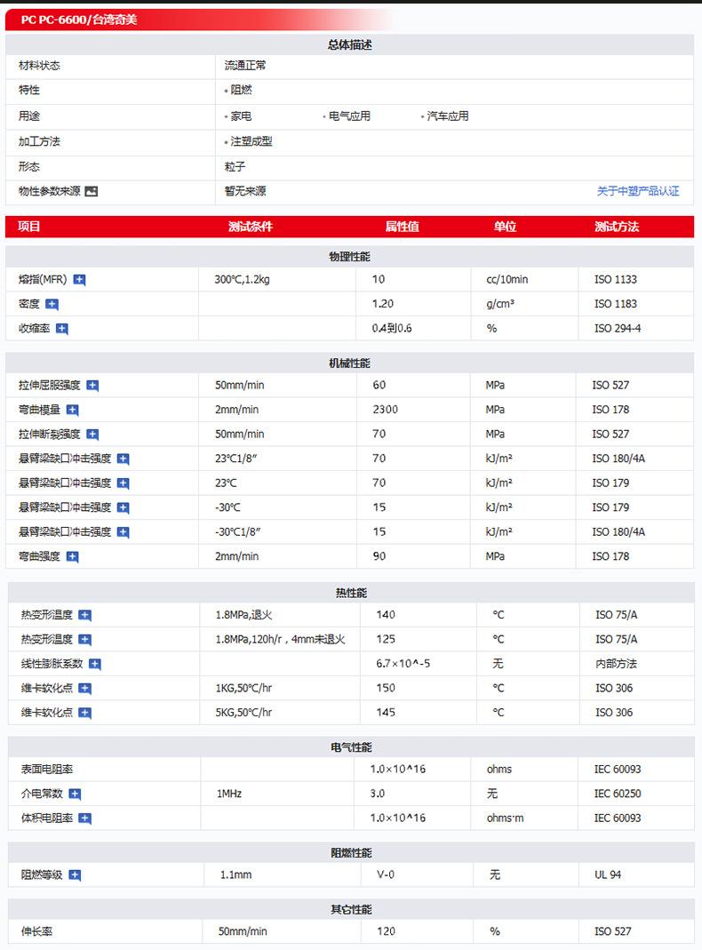Click the 1.8MPa,120h/r，4mm未退火 condition
The height and width of the screenshot is (950, 702).
coord(281,639)
